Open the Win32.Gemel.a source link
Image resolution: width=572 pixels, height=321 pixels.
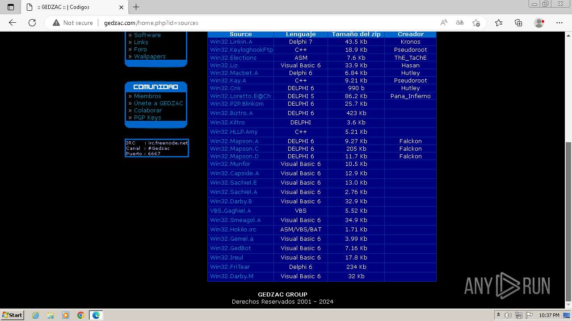231,239
